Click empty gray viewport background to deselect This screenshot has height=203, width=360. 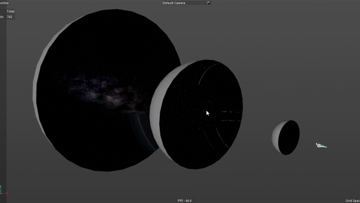(299, 58)
